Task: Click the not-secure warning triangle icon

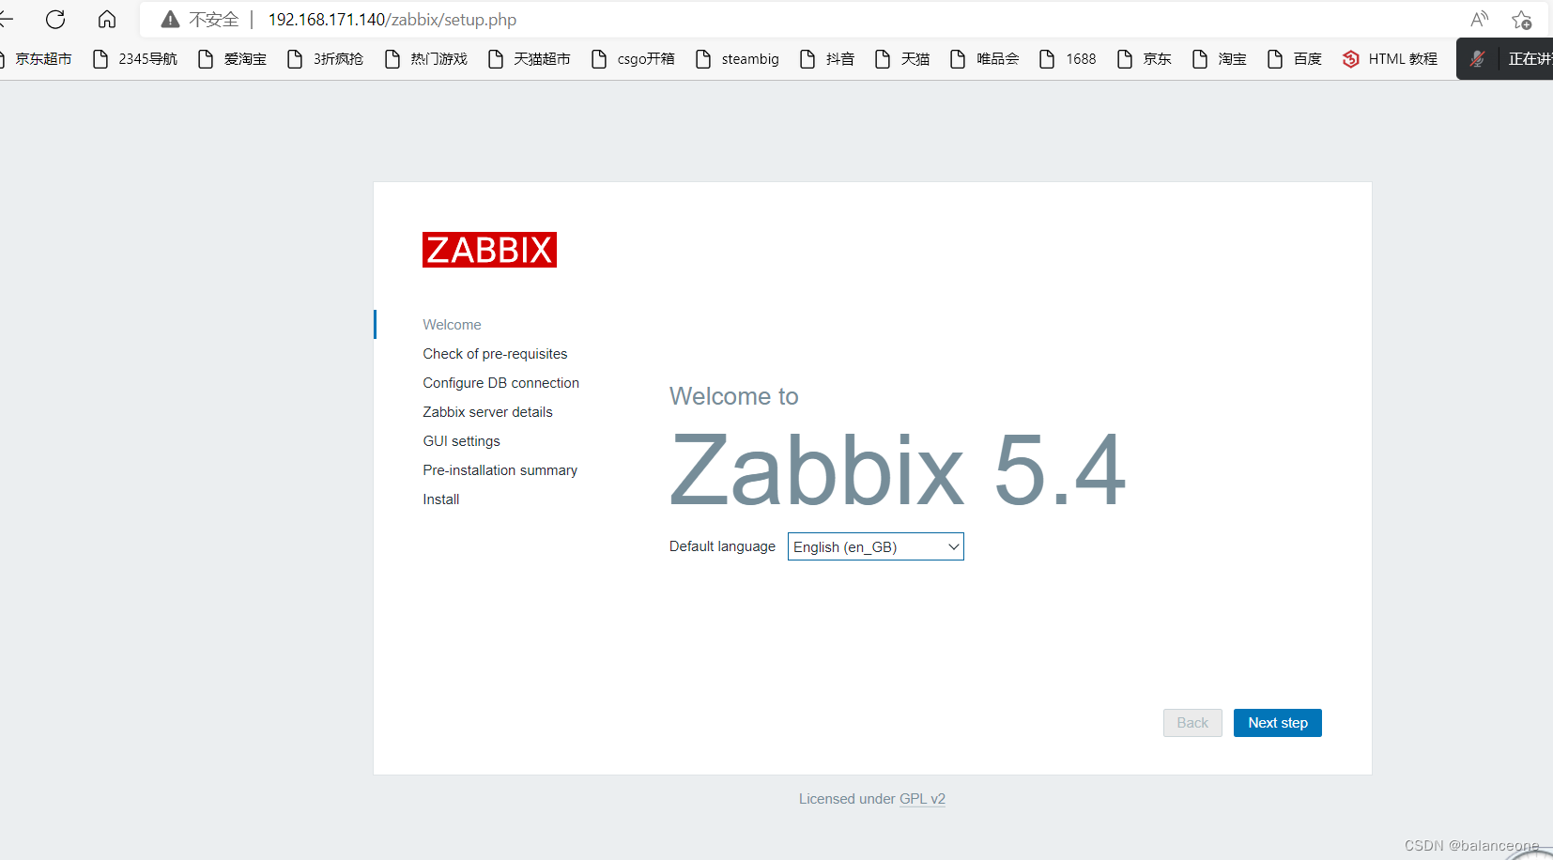Action: (170, 20)
